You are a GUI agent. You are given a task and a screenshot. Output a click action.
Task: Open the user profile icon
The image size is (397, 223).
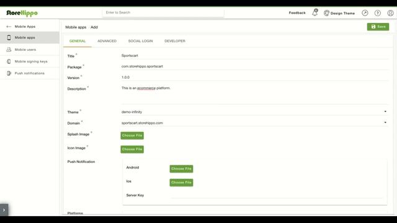390,13
